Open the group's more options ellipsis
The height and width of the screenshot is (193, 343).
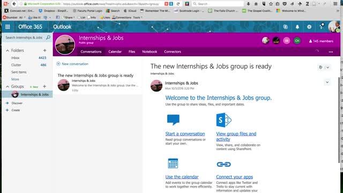[331, 52]
